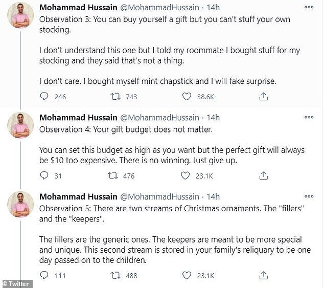The width and height of the screenshot is (324, 288).
Task: Click @MohammadHussain handle on Observation 4 tweet
Action: coord(159,117)
